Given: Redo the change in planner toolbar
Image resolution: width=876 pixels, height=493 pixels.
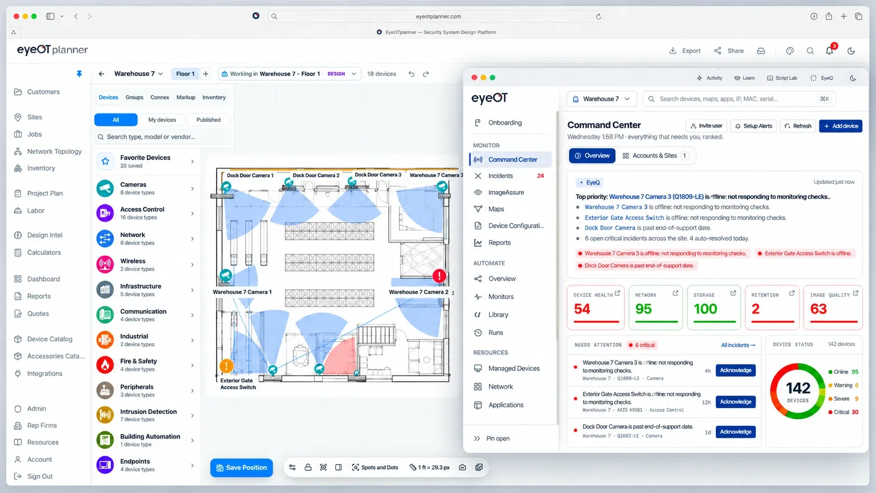Looking at the screenshot, I should (426, 74).
